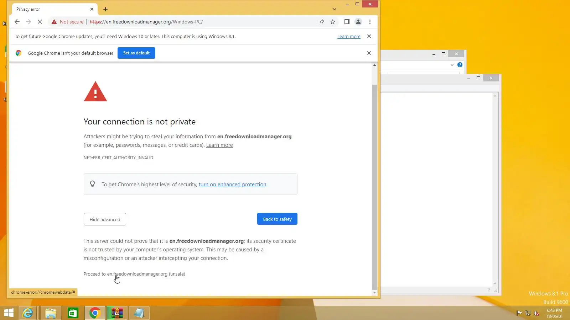Proceed to en.freedownloadmanager.org (unsafe) link
The height and width of the screenshot is (320, 570).
click(134, 274)
